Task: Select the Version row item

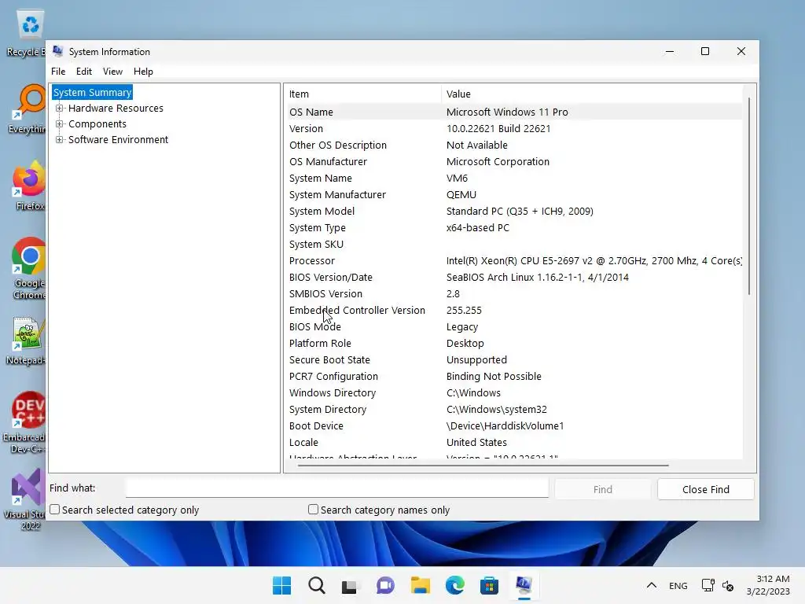Action: pos(514,128)
